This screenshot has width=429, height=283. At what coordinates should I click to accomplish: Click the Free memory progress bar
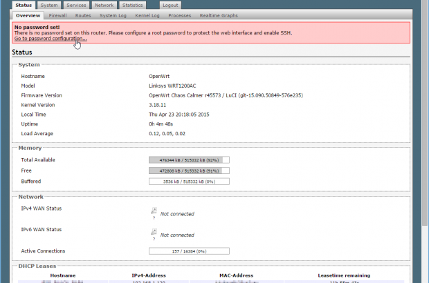click(189, 170)
